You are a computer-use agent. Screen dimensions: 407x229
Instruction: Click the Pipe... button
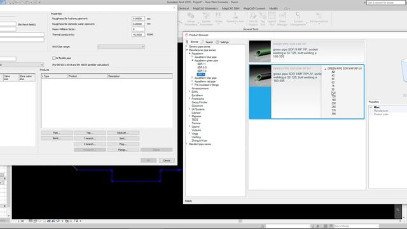pyautogui.click(x=57, y=133)
